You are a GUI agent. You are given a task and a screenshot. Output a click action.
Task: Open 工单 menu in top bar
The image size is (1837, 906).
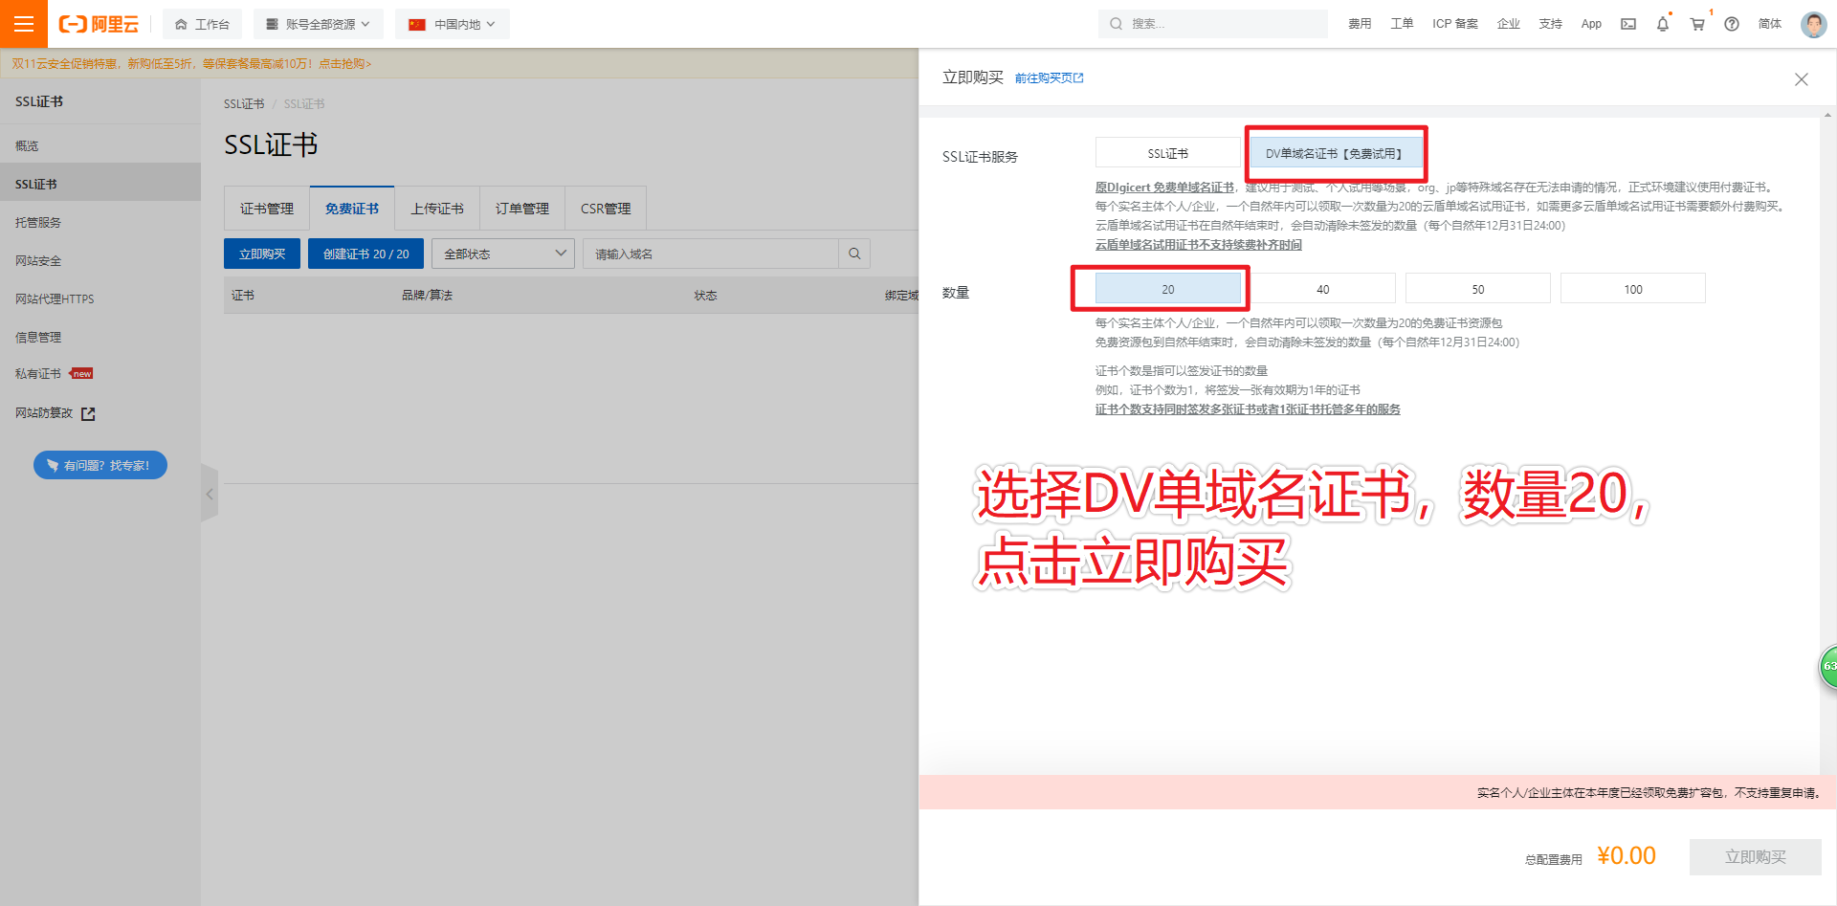(1402, 24)
